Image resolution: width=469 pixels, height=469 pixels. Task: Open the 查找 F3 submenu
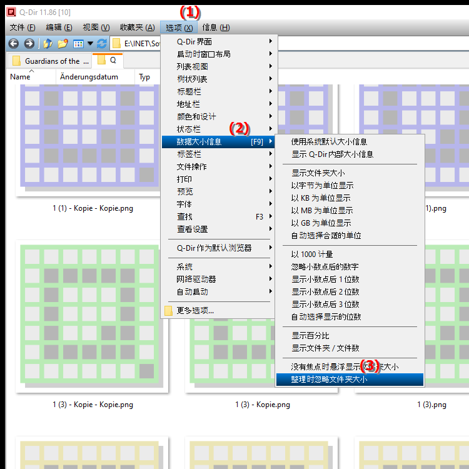click(218, 216)
